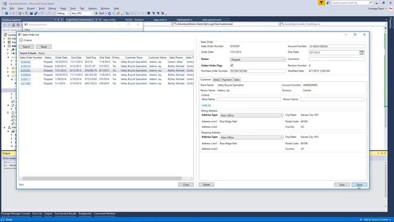Select the Customer tab
The image size is (394, 222).
[x=206, y=80]
